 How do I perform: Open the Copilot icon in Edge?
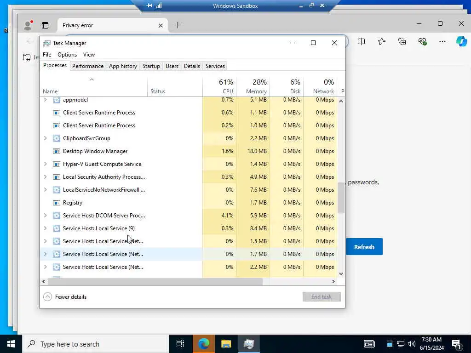(x=461, y=41)
